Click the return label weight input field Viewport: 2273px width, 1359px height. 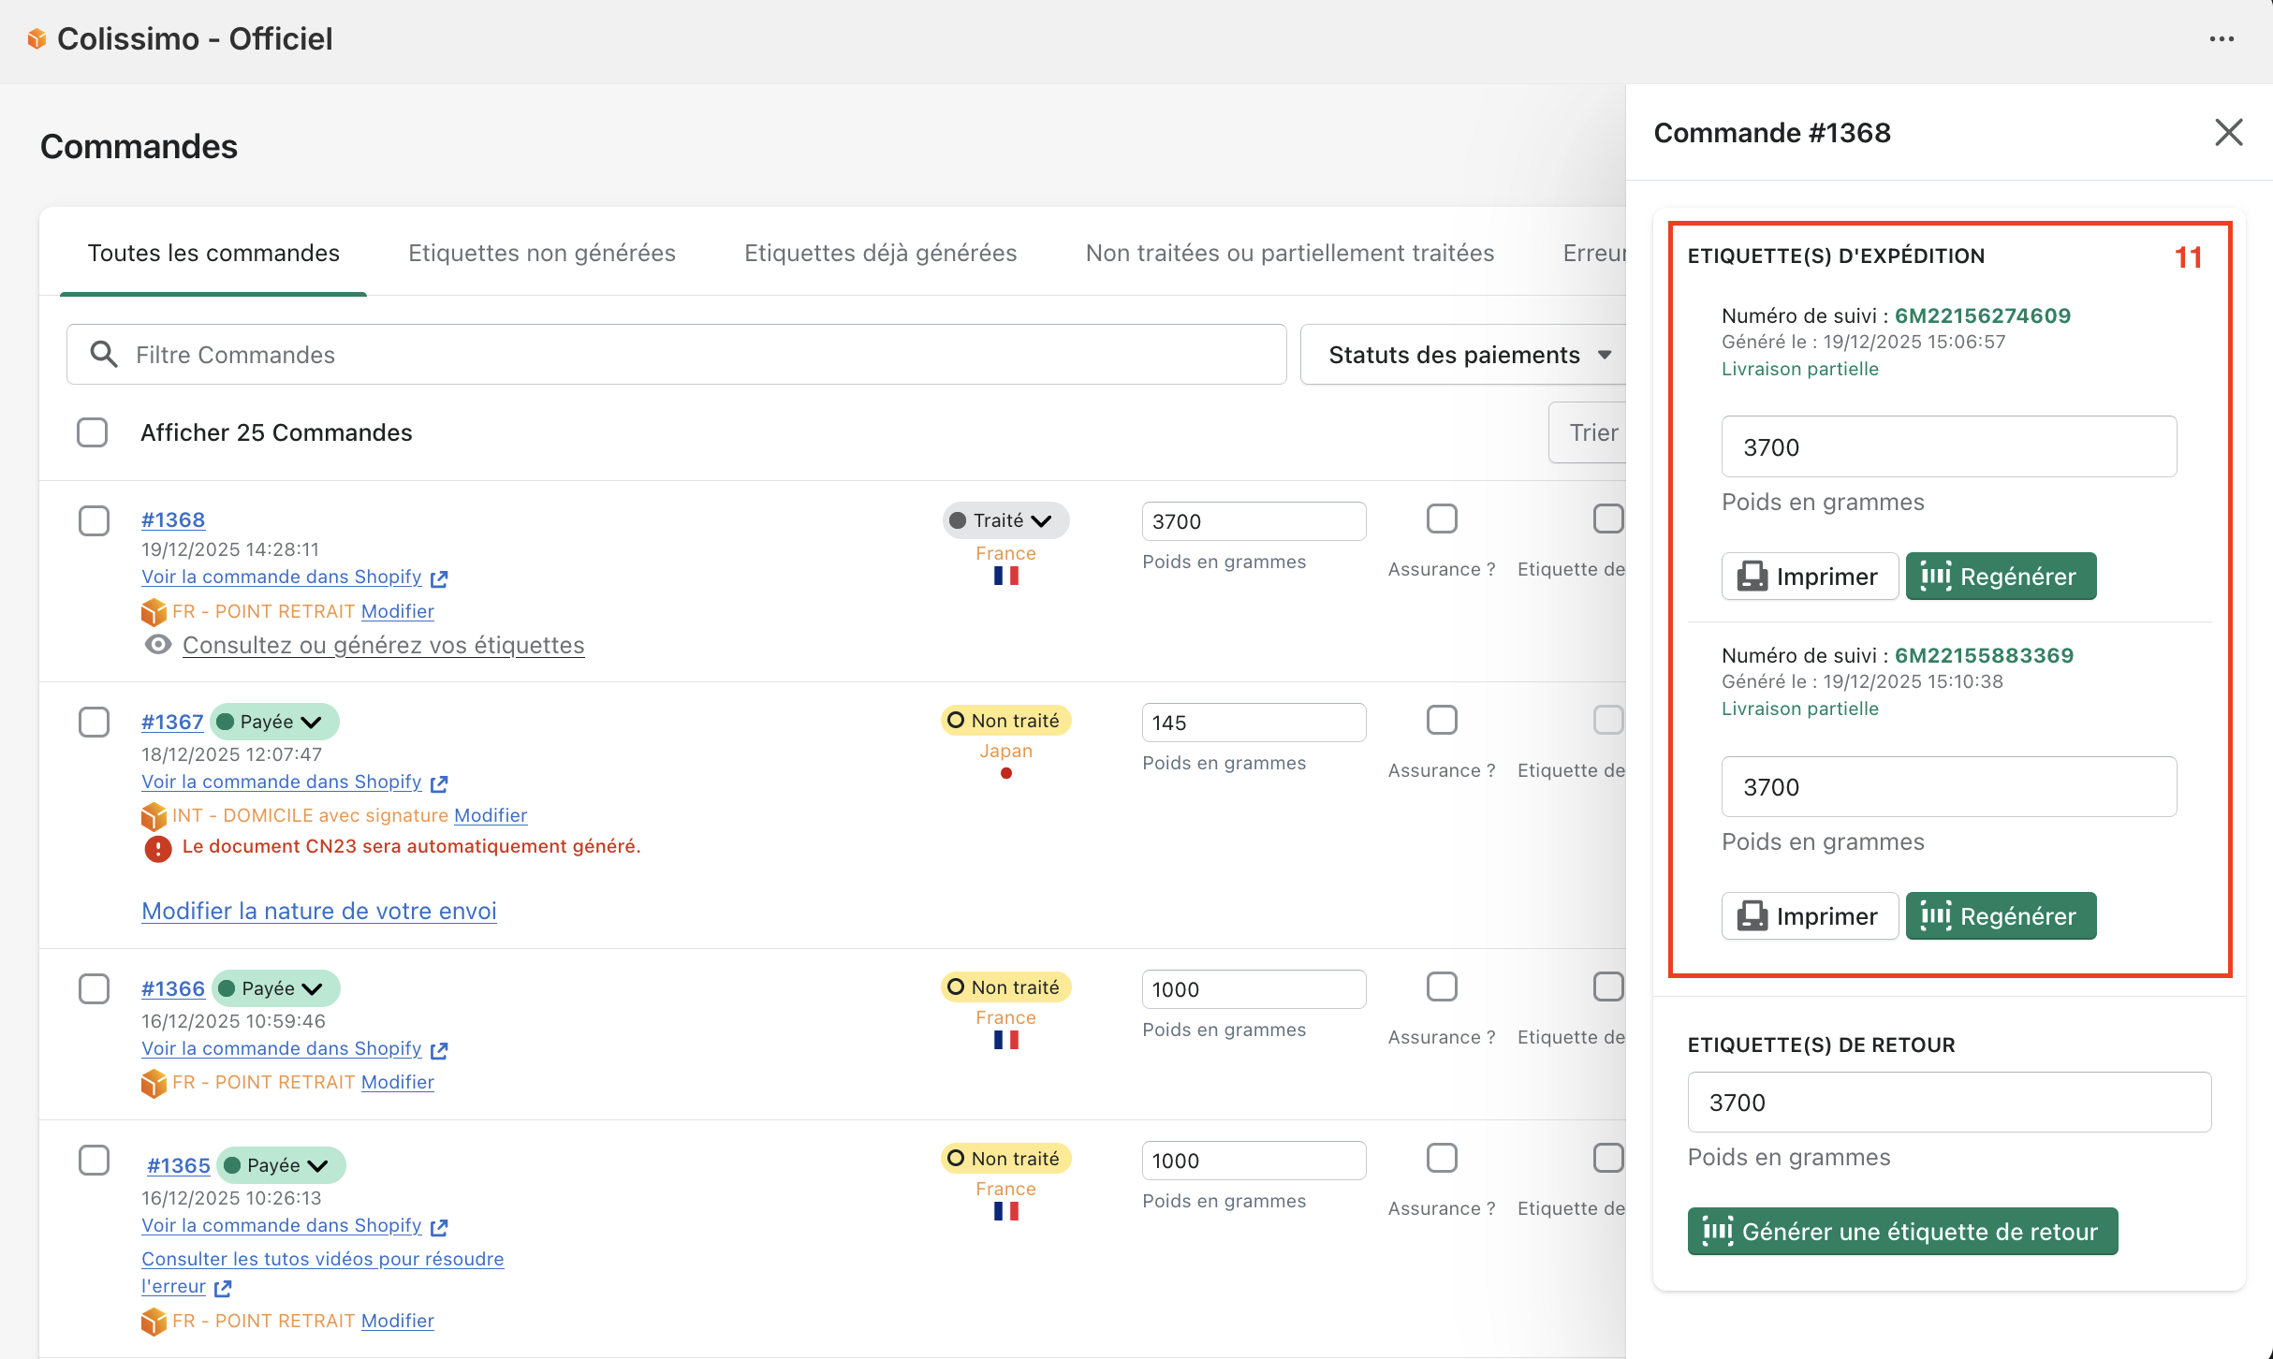(x=1948, y=1103)
